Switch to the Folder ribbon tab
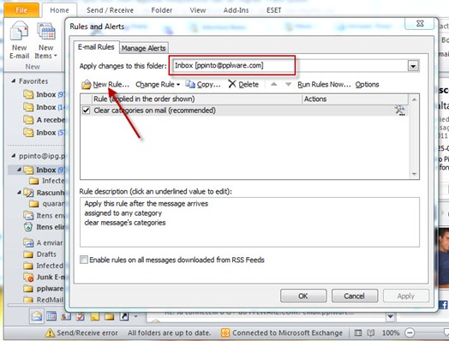Viewport: 449px width, 341px height. [x=162, y=10]
